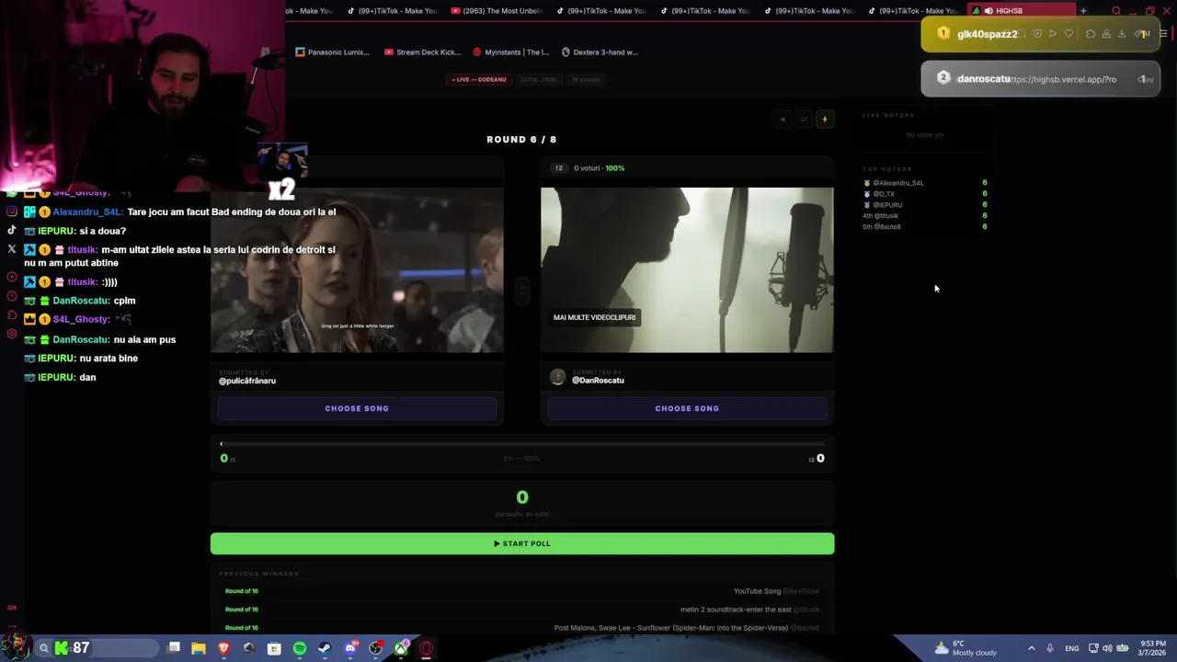Show hidden system tray icons chevron
1177x662 pixels.
(1031, 648)
